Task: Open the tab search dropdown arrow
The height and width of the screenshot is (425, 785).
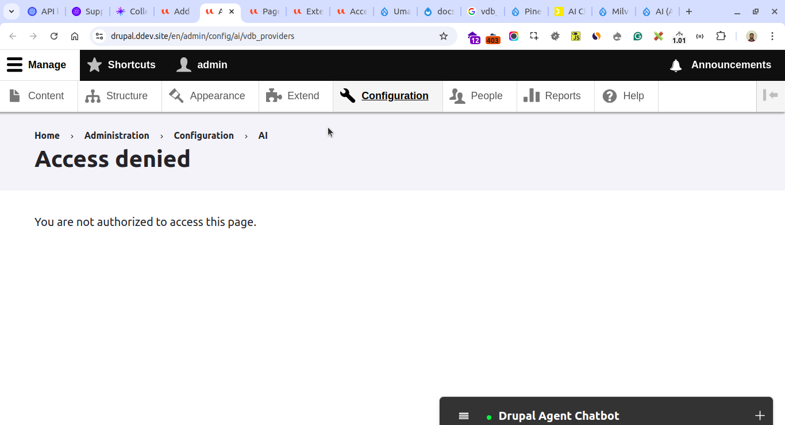Action: click(x=10, y=11)
